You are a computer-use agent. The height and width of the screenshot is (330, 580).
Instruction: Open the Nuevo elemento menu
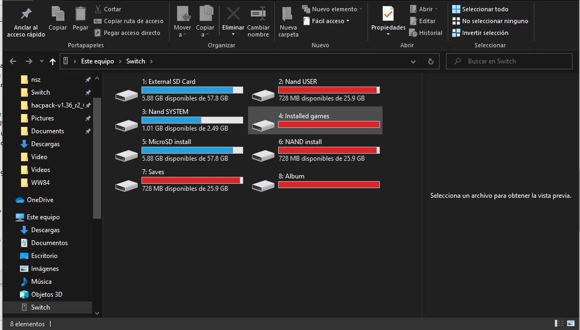tap(332, 9)
